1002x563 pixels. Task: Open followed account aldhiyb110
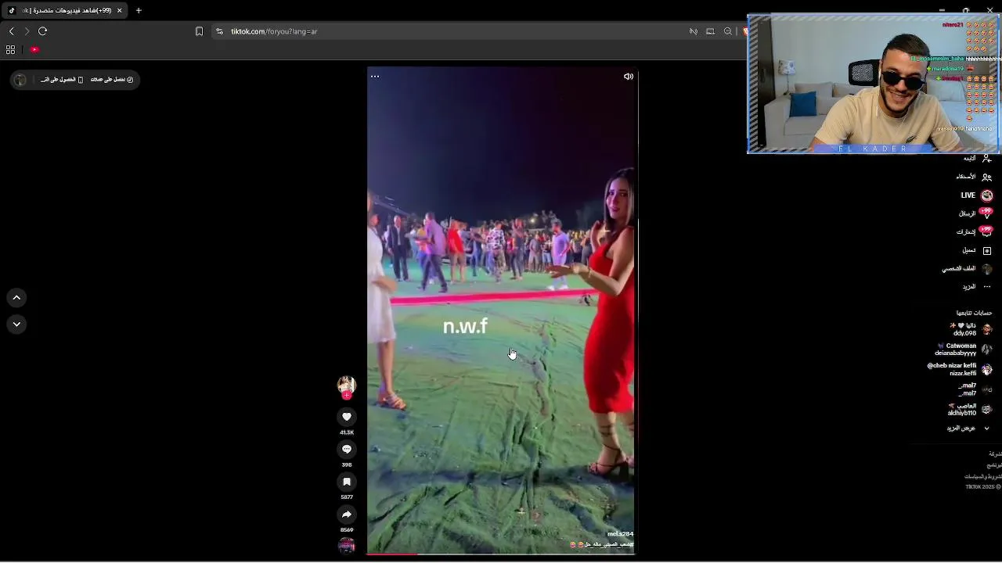click(x=969, y=410)
